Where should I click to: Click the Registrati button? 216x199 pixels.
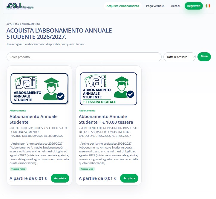coord(194,6)
